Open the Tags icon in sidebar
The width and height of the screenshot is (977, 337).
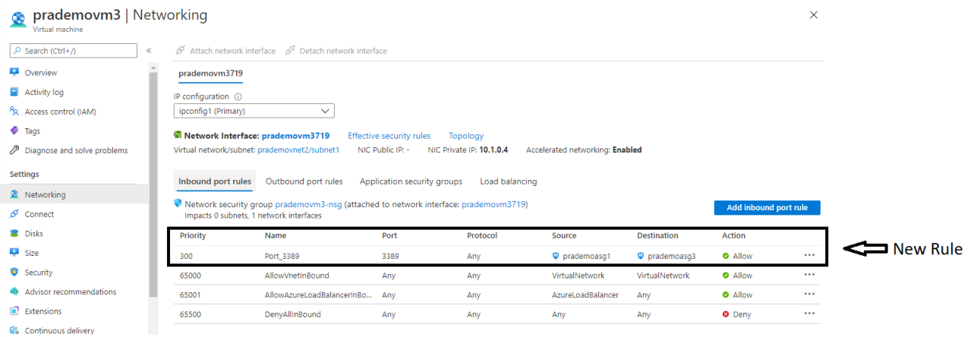[x=14, y=131]
